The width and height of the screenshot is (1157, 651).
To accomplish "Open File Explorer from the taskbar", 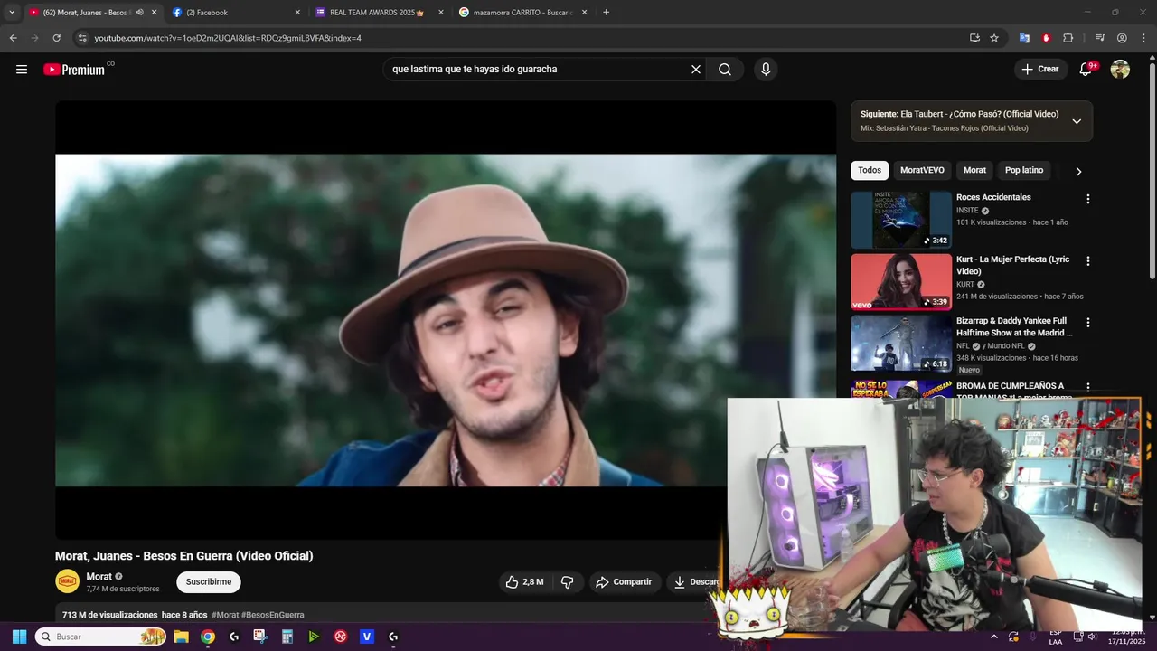I will click(x=181, y=637).
